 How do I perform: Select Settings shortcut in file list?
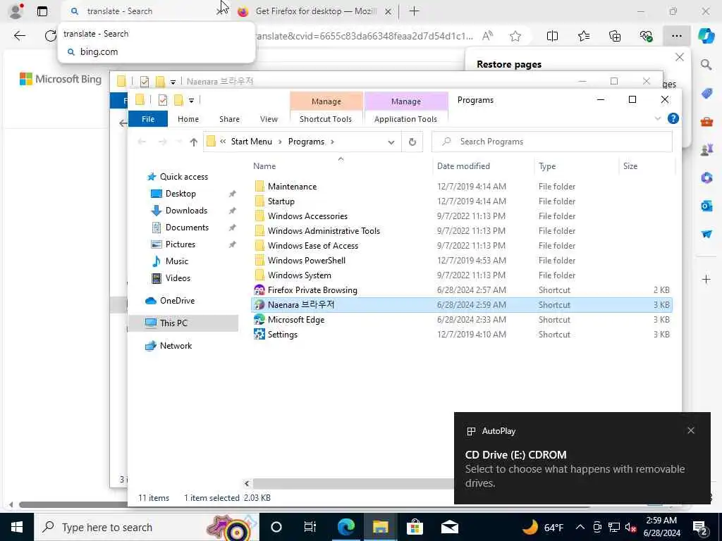282,335
